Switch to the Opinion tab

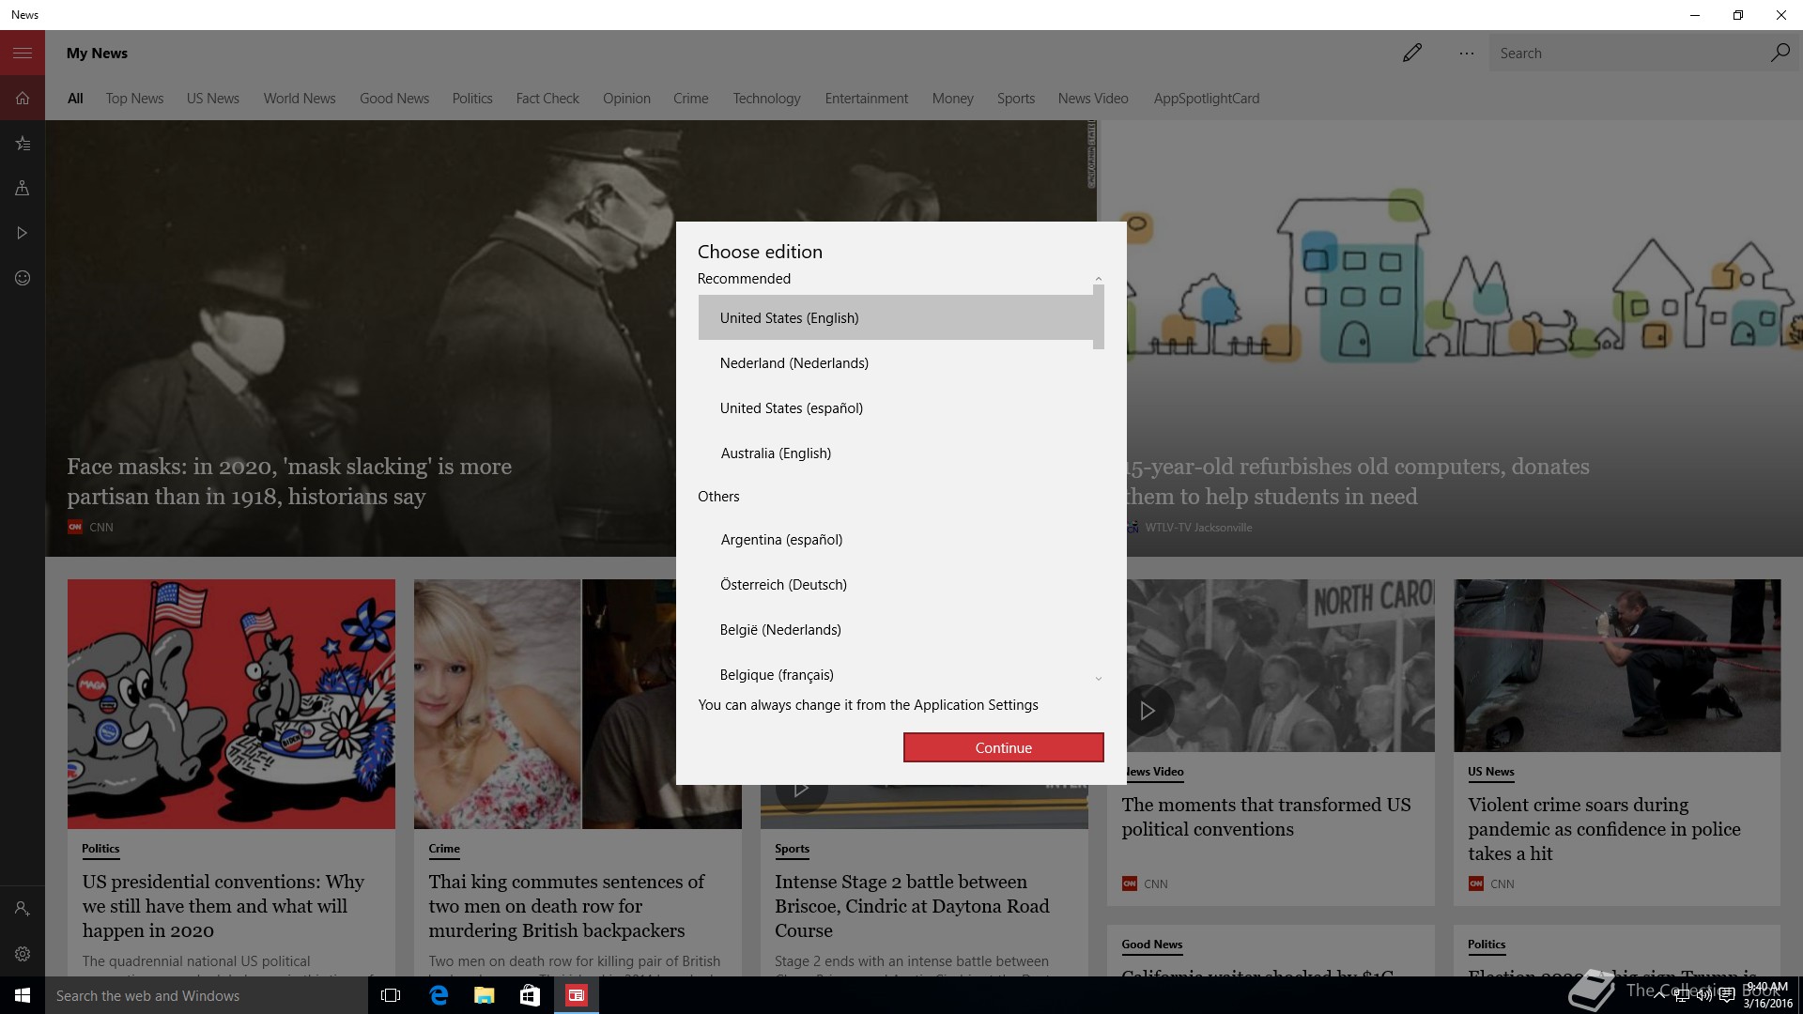(626, 99)
